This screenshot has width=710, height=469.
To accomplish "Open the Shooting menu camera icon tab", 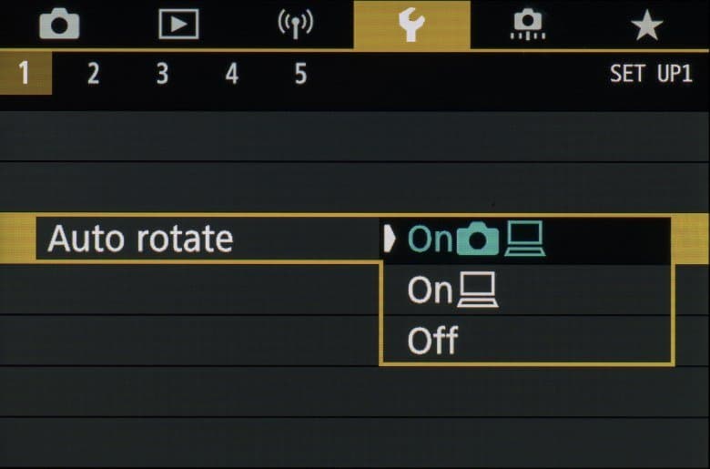I will [x=59, y=25].
